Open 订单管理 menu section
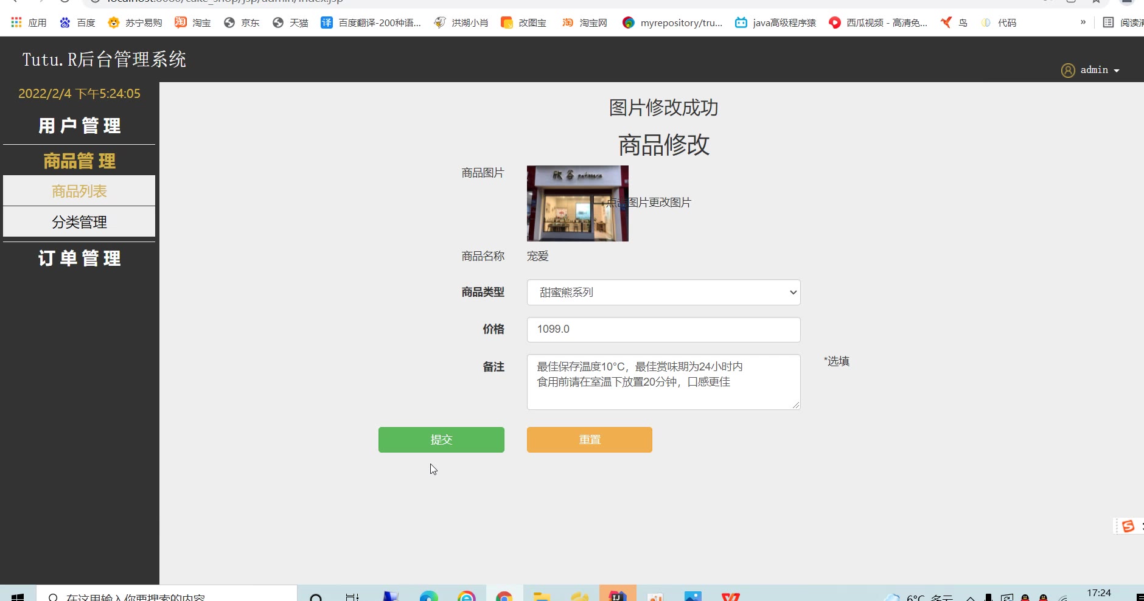The height and width of the screenshot is (601, 1144). (79, 259)
